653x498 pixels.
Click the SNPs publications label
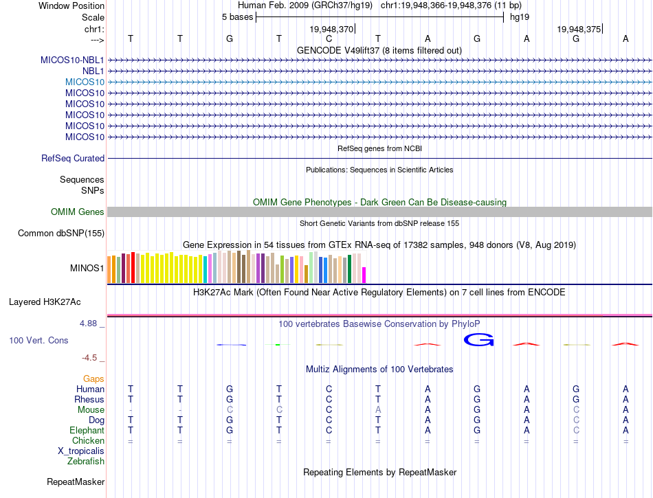coord(93,190)
